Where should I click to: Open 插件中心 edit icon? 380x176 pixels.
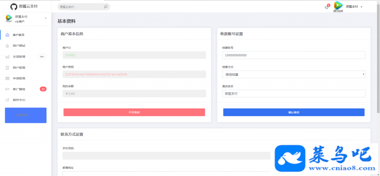7,100
